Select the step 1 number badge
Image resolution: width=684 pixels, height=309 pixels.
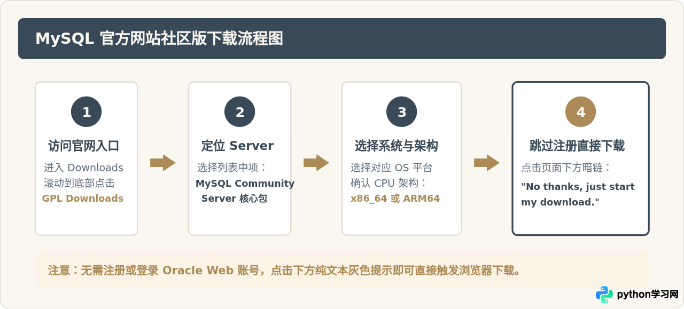click(x=86, y=112)
